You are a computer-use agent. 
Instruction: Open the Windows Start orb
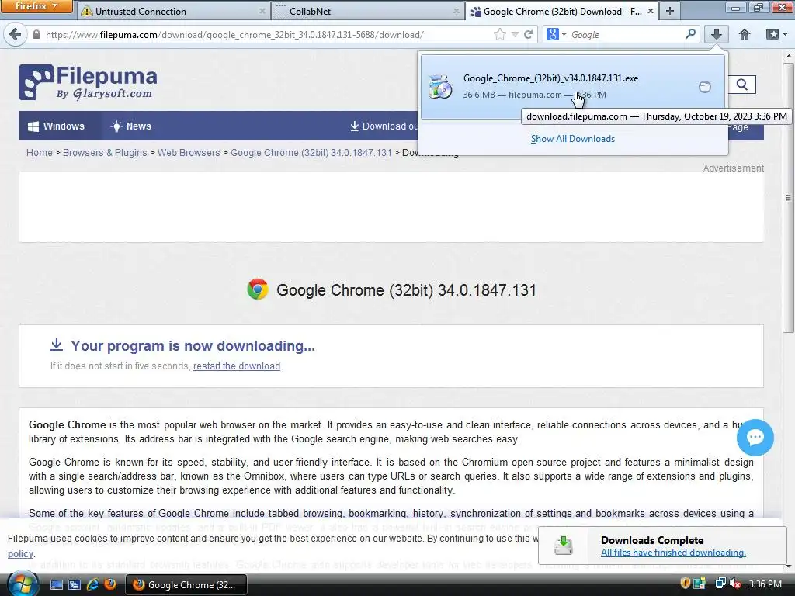[x=23, y=584]
